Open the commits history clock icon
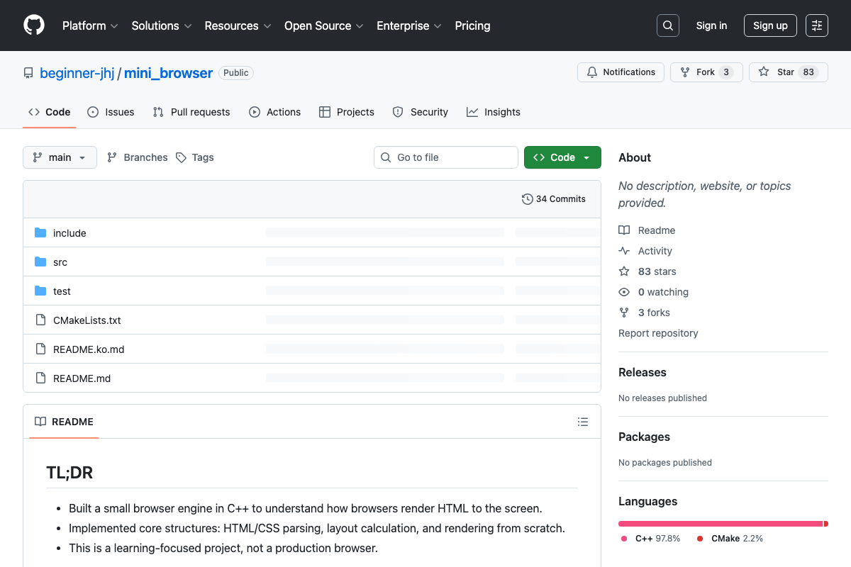Image resolution: width=851 pixels, height=567 pixels. pyautogui.click(x=527, y=199)
